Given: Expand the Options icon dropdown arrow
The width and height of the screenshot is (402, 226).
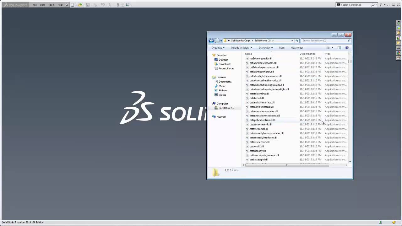Looking at the screenshot, I should point(131,5).
